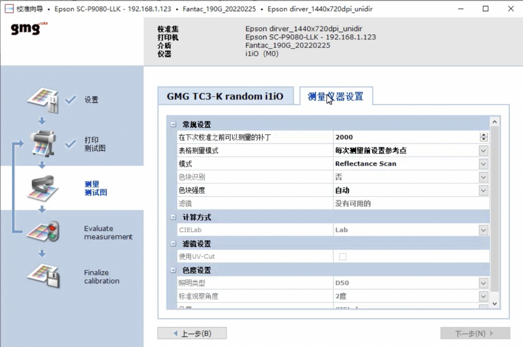Select the 测量仪器设置 tab

click(336, 96)
